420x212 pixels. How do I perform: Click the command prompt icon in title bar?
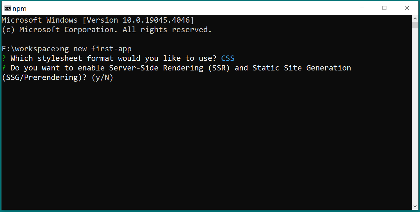(x=7, y=8)
